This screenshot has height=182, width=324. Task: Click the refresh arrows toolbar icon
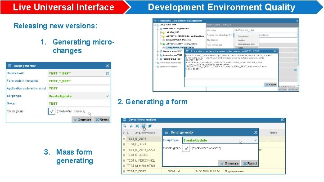coord(131,126)
